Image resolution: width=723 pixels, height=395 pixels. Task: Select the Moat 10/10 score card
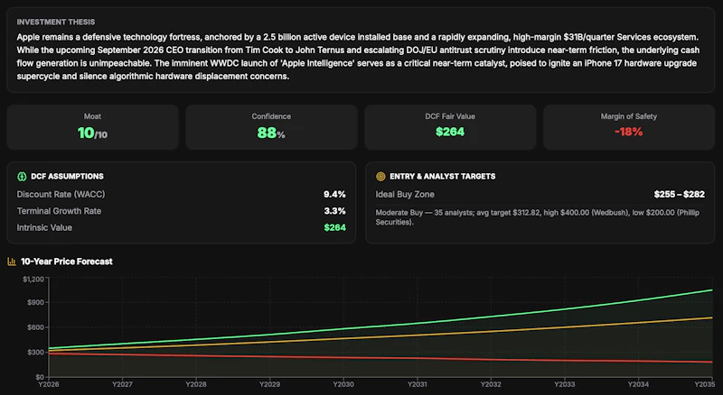pyautogui.click(x=93, y=127)
